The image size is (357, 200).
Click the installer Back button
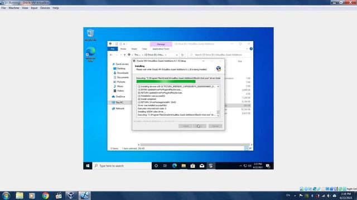tap(185, 126)
